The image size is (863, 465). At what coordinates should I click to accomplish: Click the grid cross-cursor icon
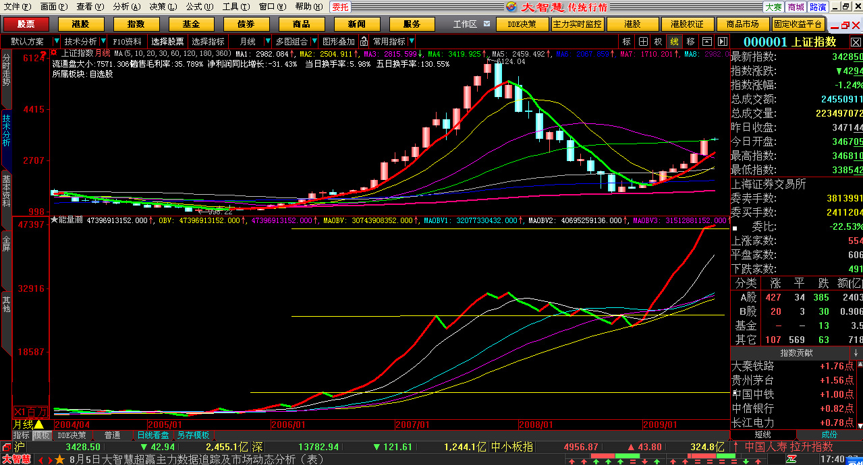(643, 42)
